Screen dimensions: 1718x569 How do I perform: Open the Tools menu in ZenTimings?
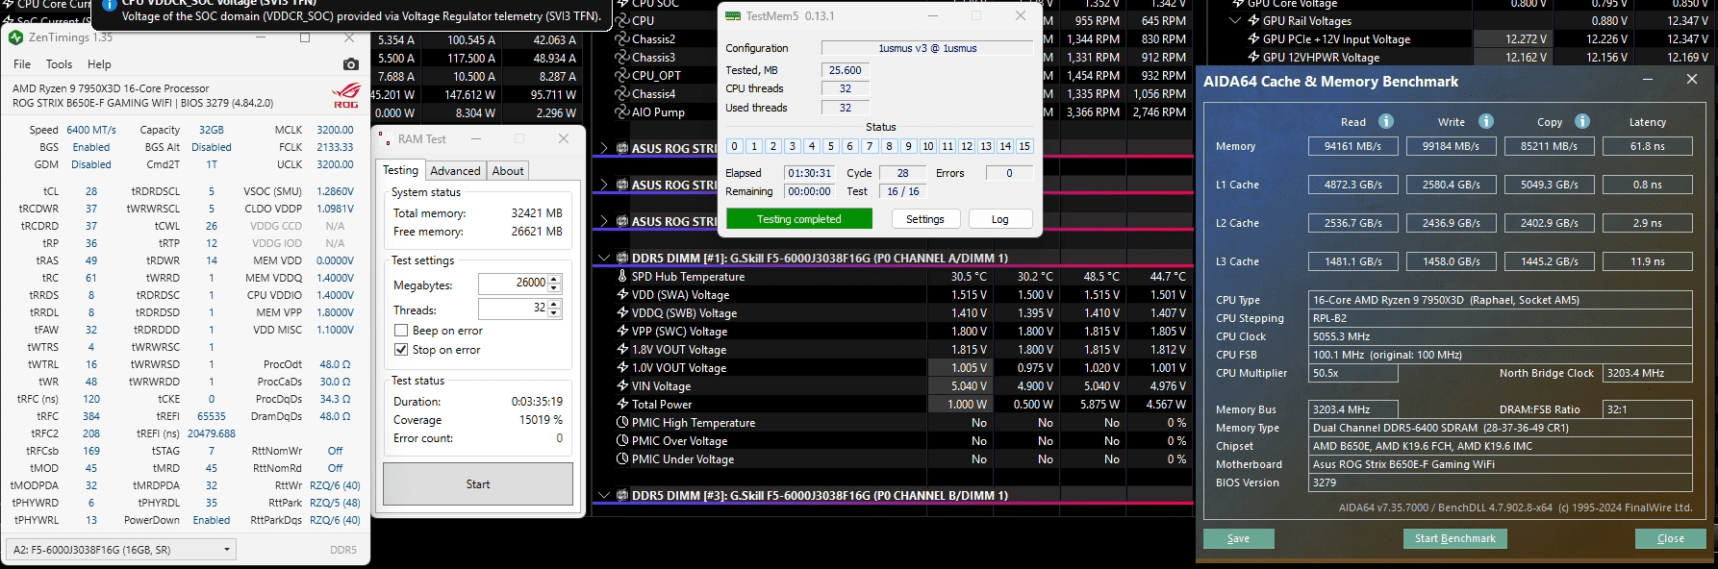pos(59,64)
